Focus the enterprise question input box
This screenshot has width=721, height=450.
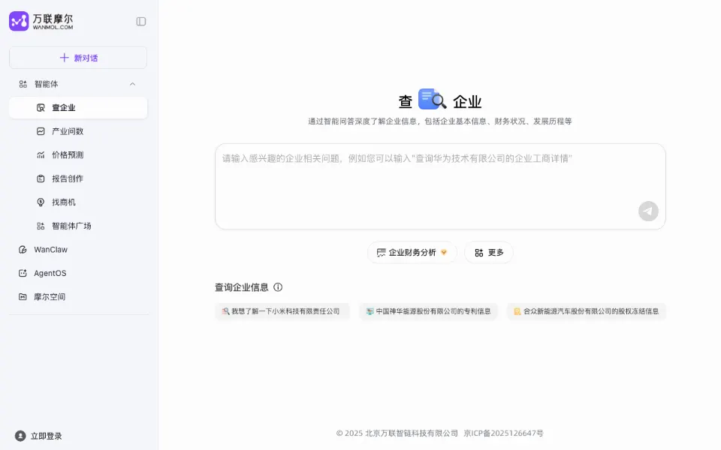[440, 187]
